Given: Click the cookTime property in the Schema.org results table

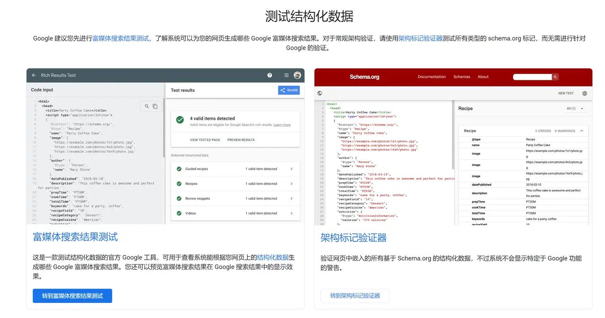Looking at the screenshot, I should pos(478,207).
